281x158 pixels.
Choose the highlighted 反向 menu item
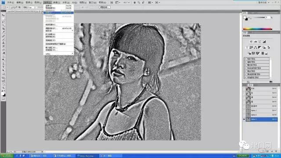(58, 13)
